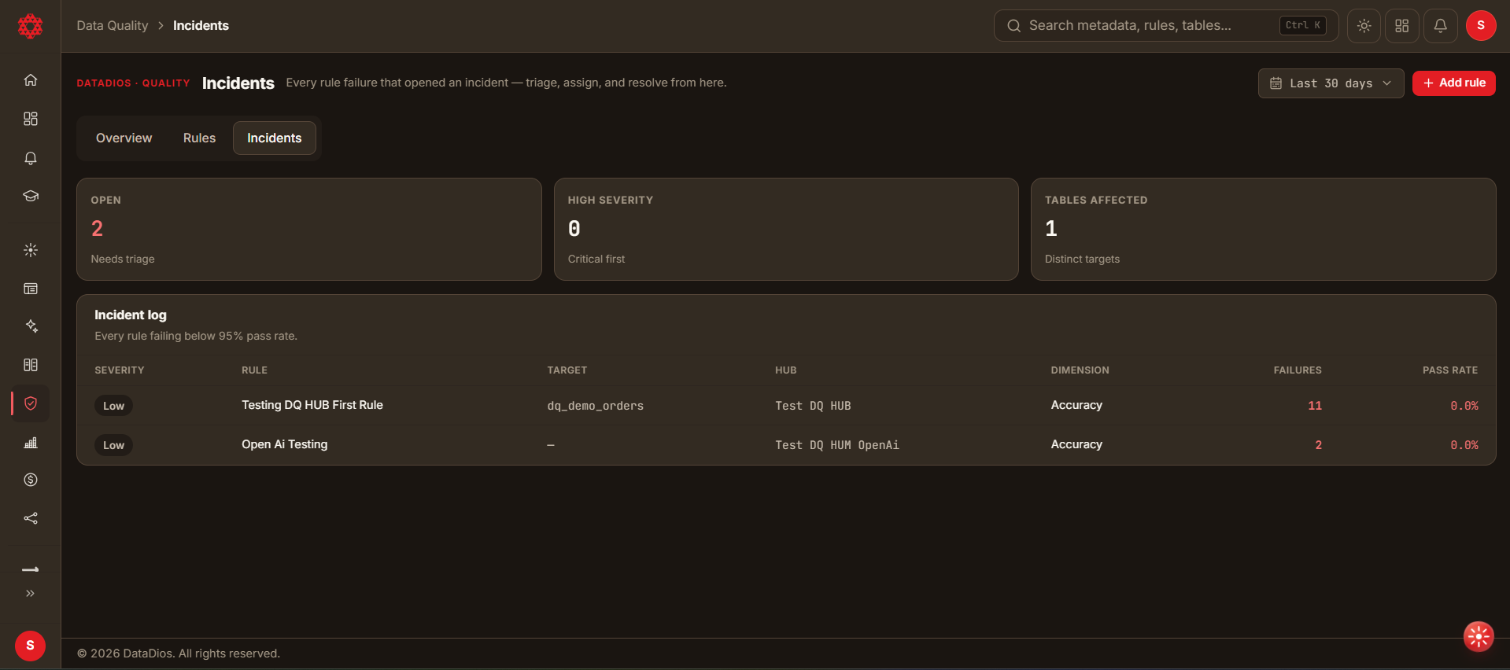The image size is (1510, 670).
Task: Focus the Search metadata, rules, tables field
Action: pos(1166,26)
